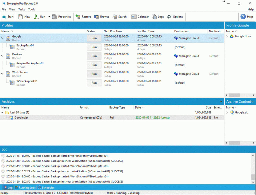Click Archive Content panel horizontal scrollbar thumb

point(234,143)
